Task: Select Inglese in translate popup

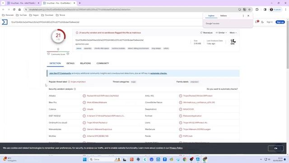Action: (211, 16)
